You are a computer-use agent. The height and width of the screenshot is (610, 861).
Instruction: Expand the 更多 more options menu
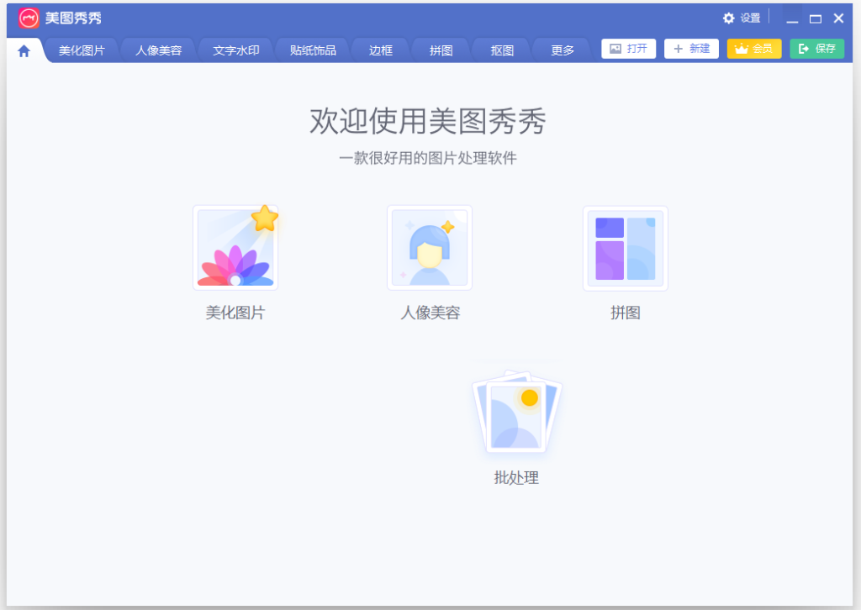[561, 49]
